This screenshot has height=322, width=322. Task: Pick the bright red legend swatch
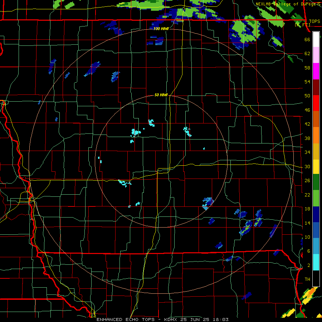point(316,103)
